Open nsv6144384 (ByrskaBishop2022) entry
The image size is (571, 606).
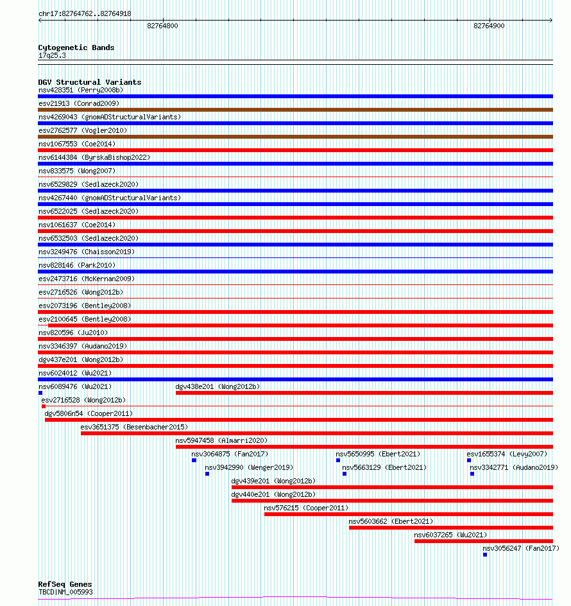coord(94,158)
